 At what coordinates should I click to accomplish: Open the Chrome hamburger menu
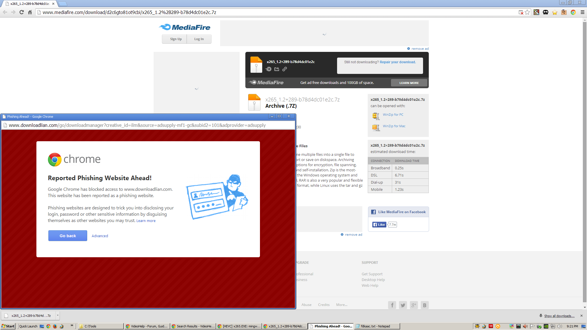click(x=582, y=12)
